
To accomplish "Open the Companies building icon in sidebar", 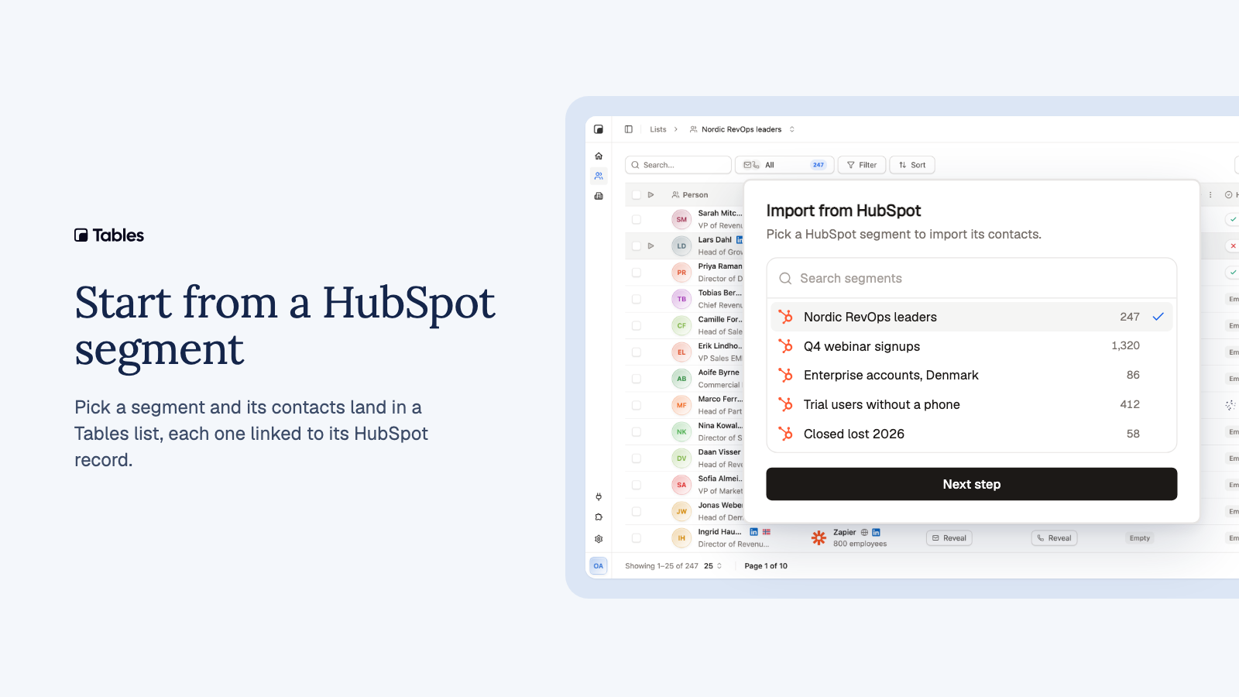I will 599,196.
